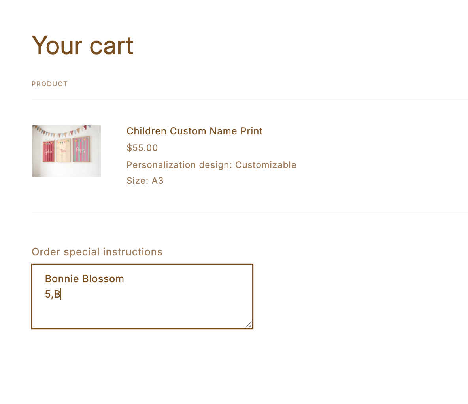468x404 pixels.
Task: Click the product thumbnail image
Action: tap(66, 151)
